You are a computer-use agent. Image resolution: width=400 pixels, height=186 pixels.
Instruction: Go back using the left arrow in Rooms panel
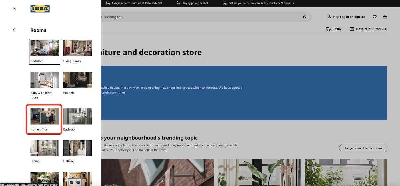point(13,29)
